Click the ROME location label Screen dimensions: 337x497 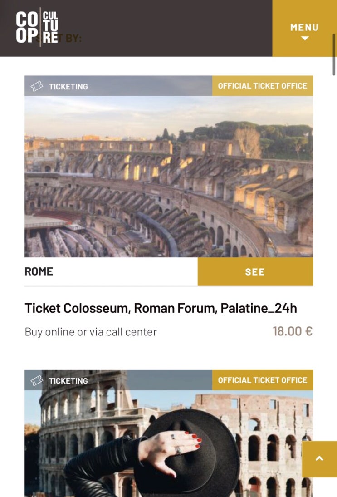click(39, 271)
